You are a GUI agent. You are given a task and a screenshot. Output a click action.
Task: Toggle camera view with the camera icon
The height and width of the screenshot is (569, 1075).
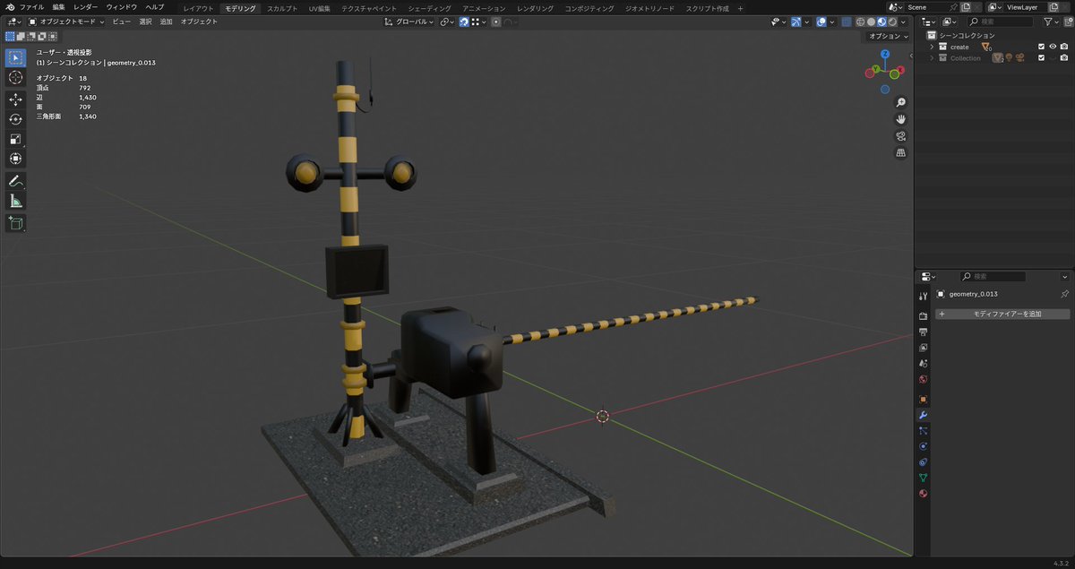(x=900, y=136)
